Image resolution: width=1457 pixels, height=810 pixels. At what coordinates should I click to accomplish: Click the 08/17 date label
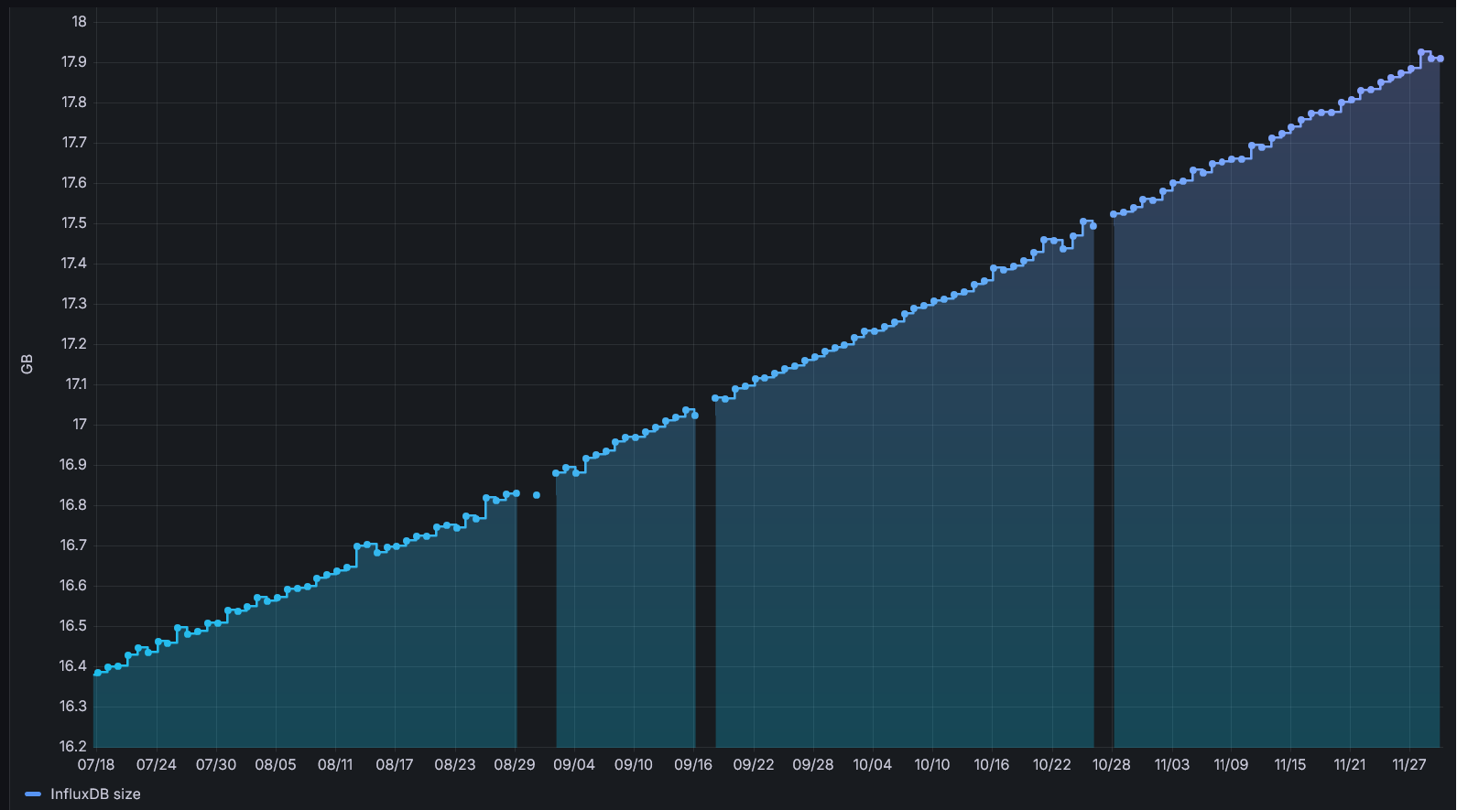tap(395, 765)
